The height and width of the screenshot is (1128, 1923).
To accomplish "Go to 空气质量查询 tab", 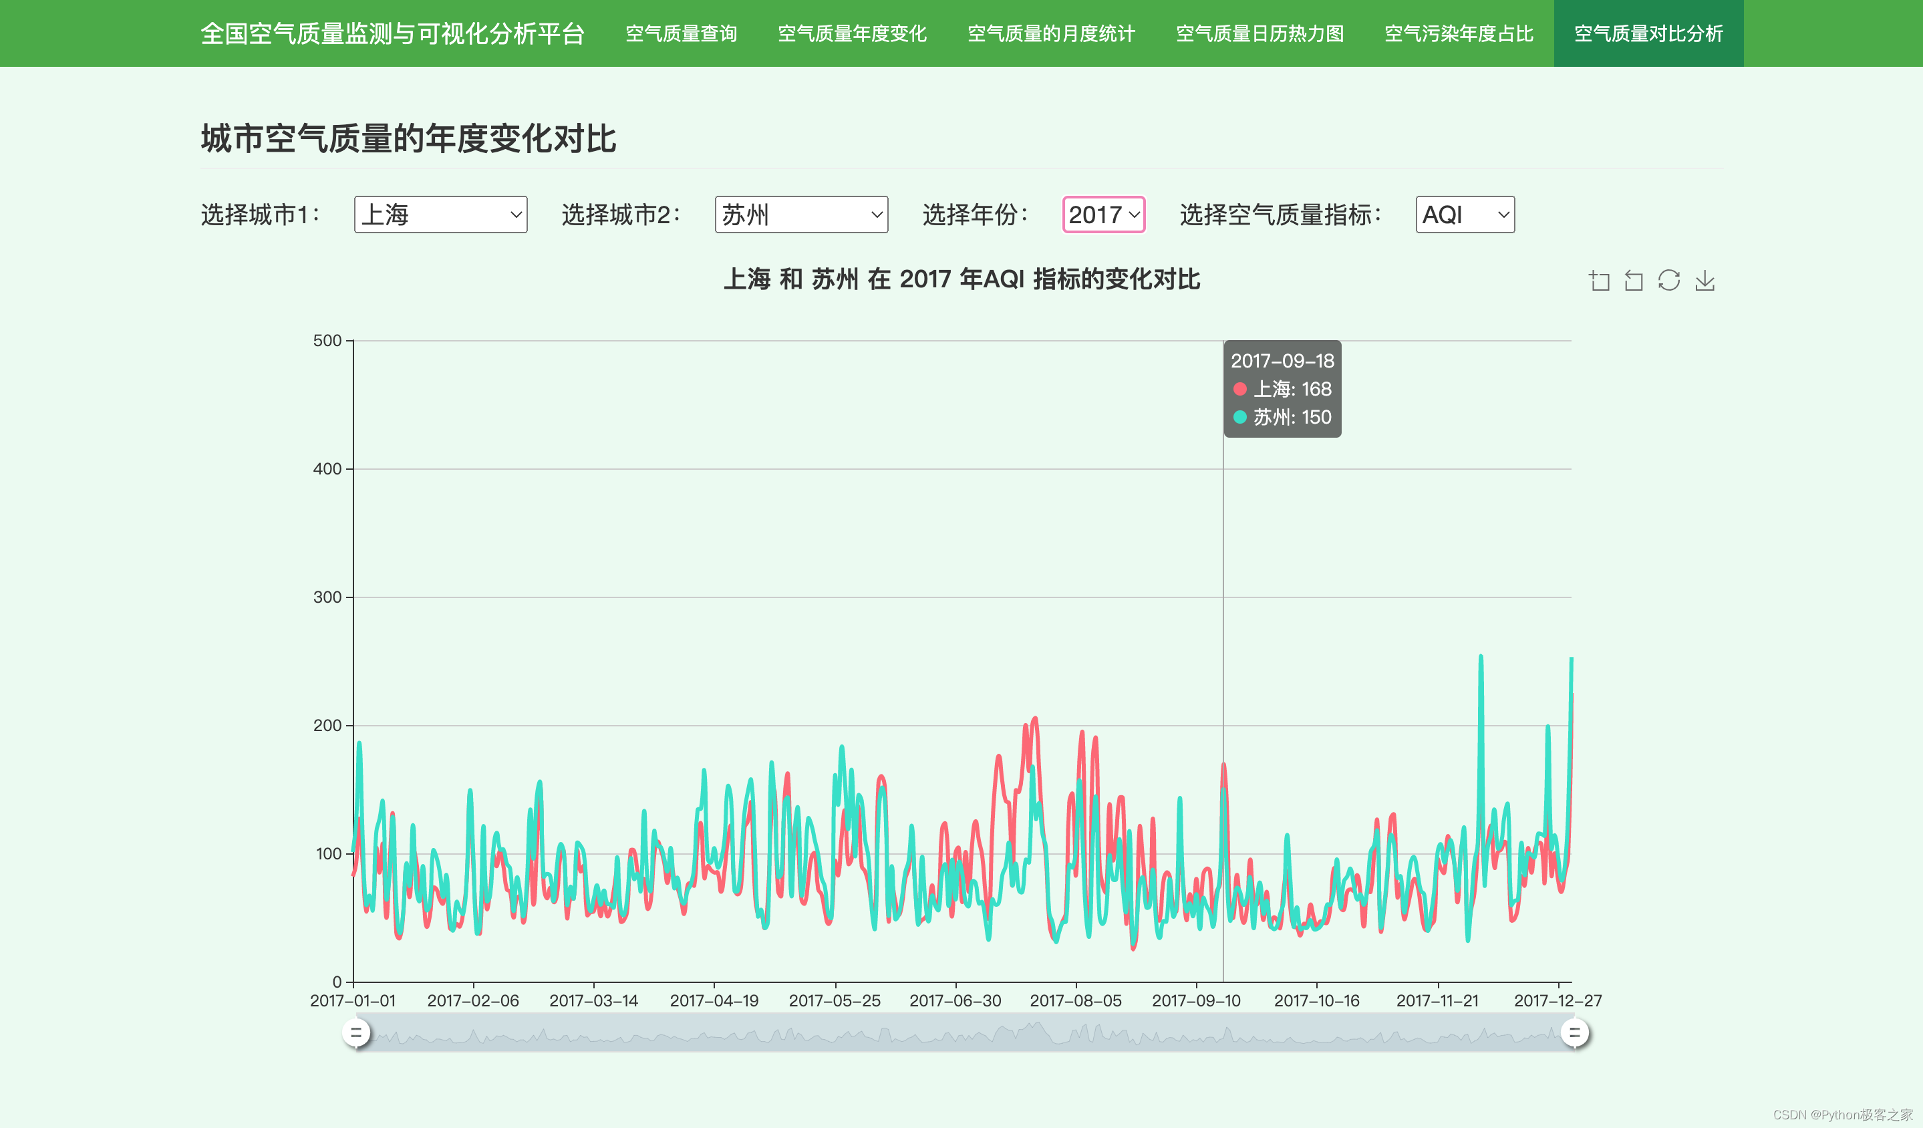I will click(x=681, y=33).
